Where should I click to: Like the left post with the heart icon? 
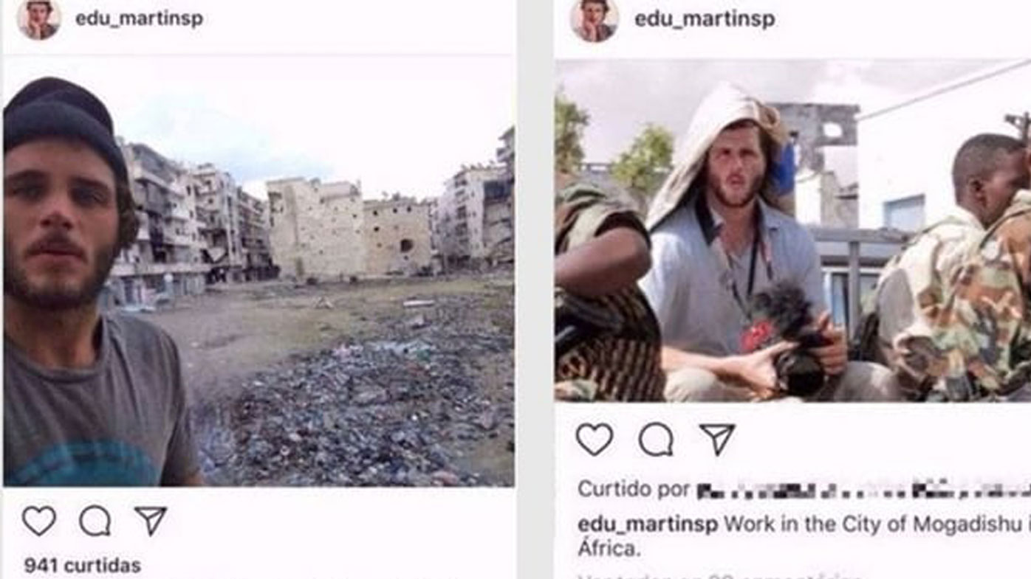[x=38, y=521]
